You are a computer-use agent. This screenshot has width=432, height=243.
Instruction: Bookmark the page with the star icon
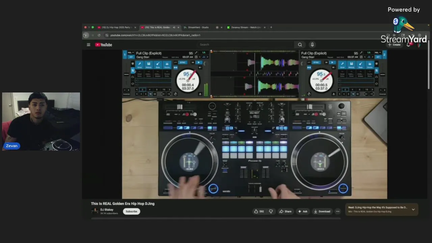[394, 35]
